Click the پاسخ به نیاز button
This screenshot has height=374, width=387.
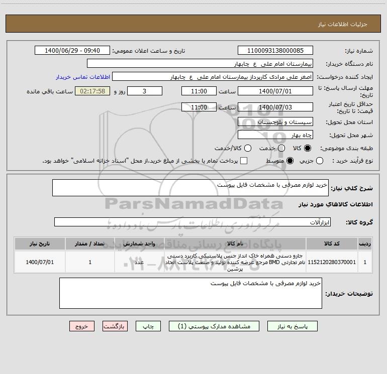click(292, 326)
